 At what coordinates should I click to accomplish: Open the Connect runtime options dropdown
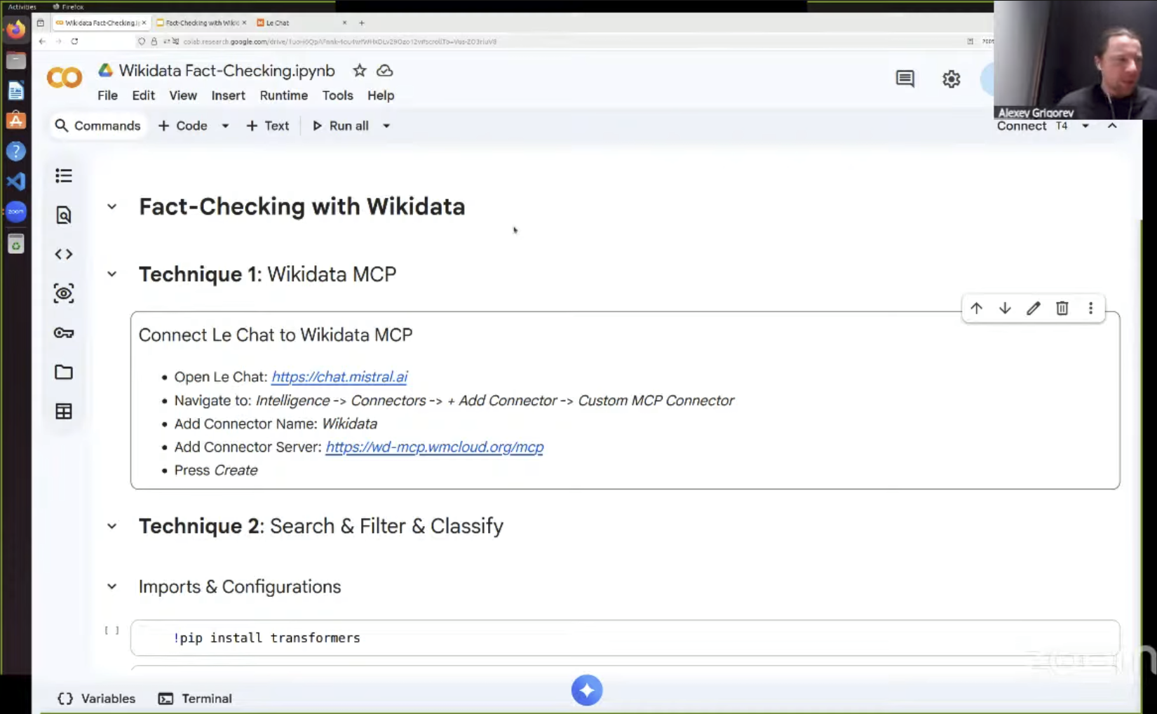pyautogui.click(x=1085, y=126)
